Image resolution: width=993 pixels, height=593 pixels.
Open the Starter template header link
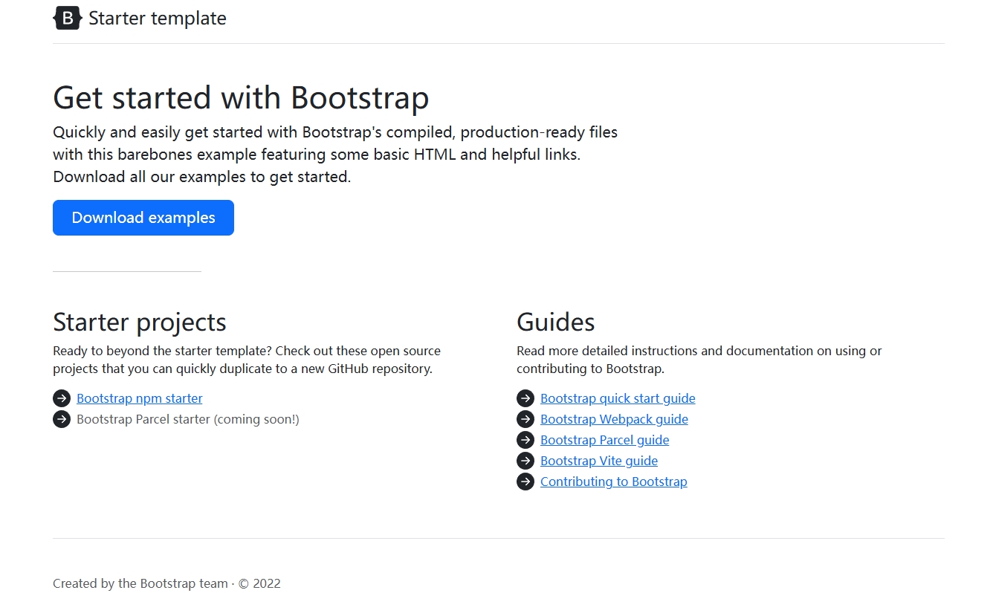[x=140, y=18]
